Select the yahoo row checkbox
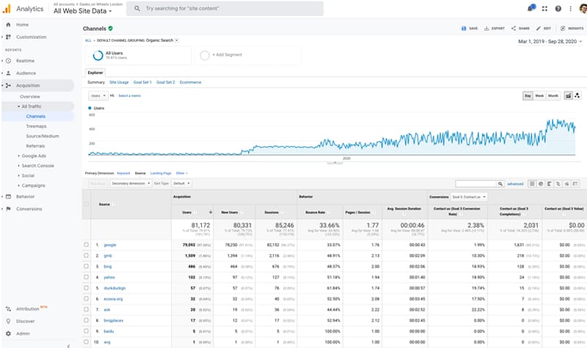 click(x=87, y=277)
